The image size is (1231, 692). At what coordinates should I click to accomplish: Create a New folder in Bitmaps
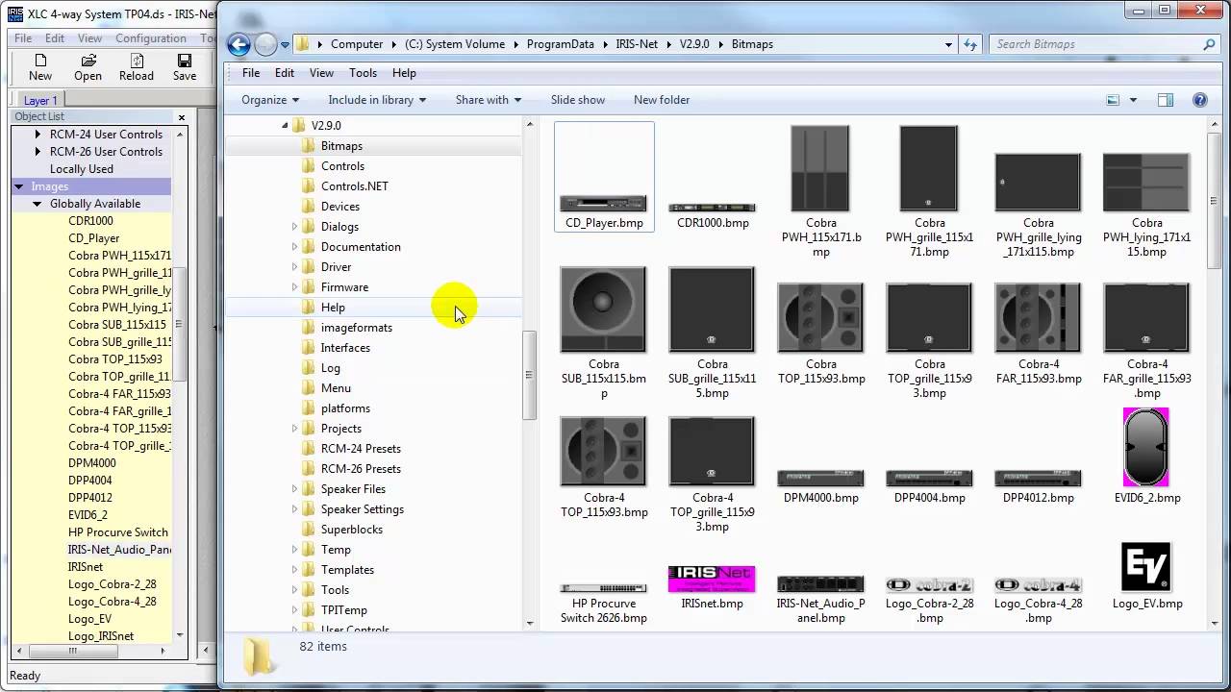[662, 100]
